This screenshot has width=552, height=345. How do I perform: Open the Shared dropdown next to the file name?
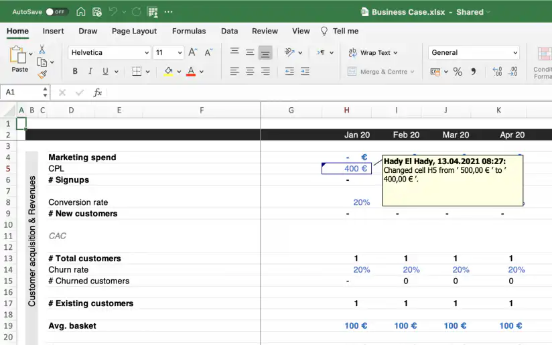488,12
